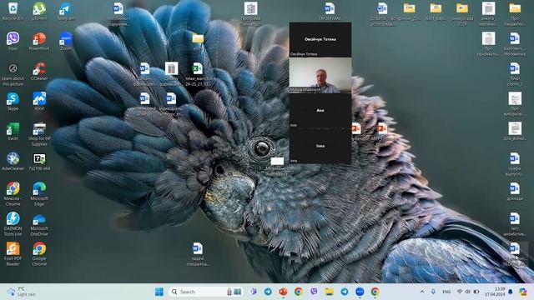The width and height of the screenshot is (534, 300).
Task: Select the 'задачі спеціаліза...' Word document
Action: click(x=198, y=253)
